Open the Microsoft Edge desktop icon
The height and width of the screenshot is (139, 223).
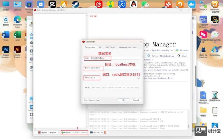[17, 22]
